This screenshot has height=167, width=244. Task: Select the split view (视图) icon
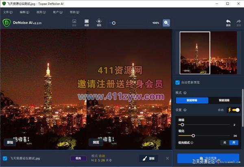[x=87, y=22]
